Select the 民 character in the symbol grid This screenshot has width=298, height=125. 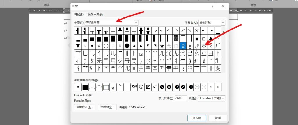point(134,61)
